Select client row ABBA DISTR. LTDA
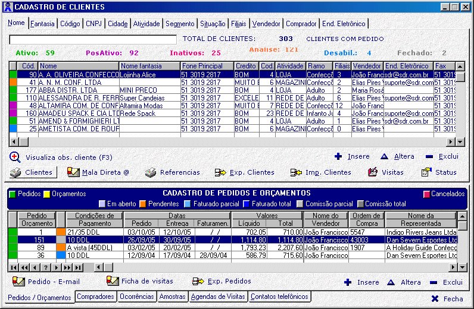474x309 pixels. (x=232, y=90)
